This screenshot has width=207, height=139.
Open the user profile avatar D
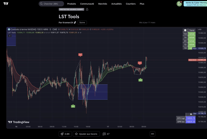179,4
